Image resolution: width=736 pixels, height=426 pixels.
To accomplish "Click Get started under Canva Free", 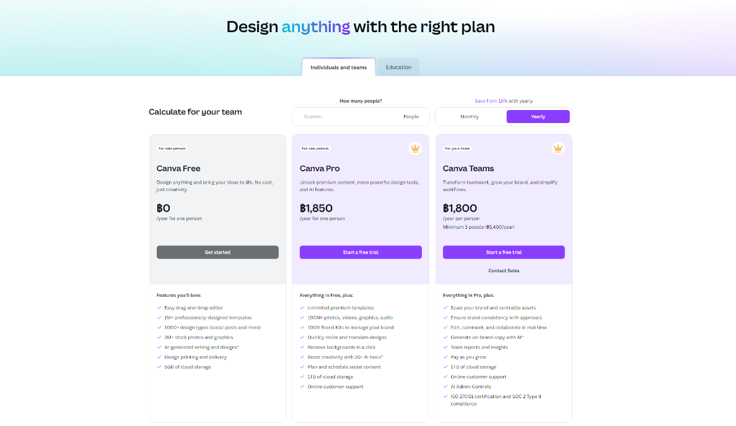I will pyautogui.click(x=217, y=252).
